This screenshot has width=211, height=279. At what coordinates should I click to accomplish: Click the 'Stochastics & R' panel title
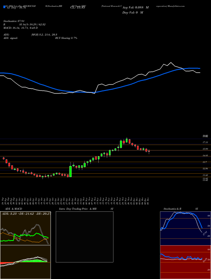tap(173, 209)
